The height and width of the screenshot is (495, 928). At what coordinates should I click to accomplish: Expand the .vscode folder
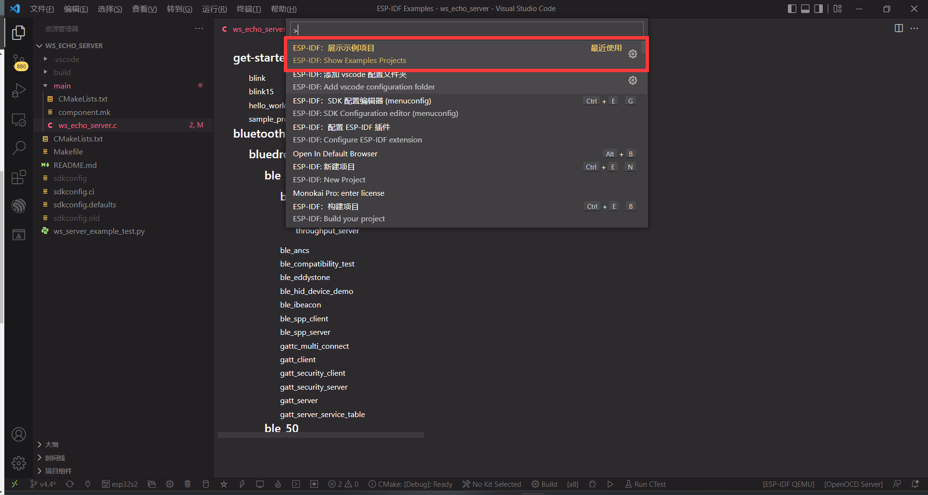[46, 59]
